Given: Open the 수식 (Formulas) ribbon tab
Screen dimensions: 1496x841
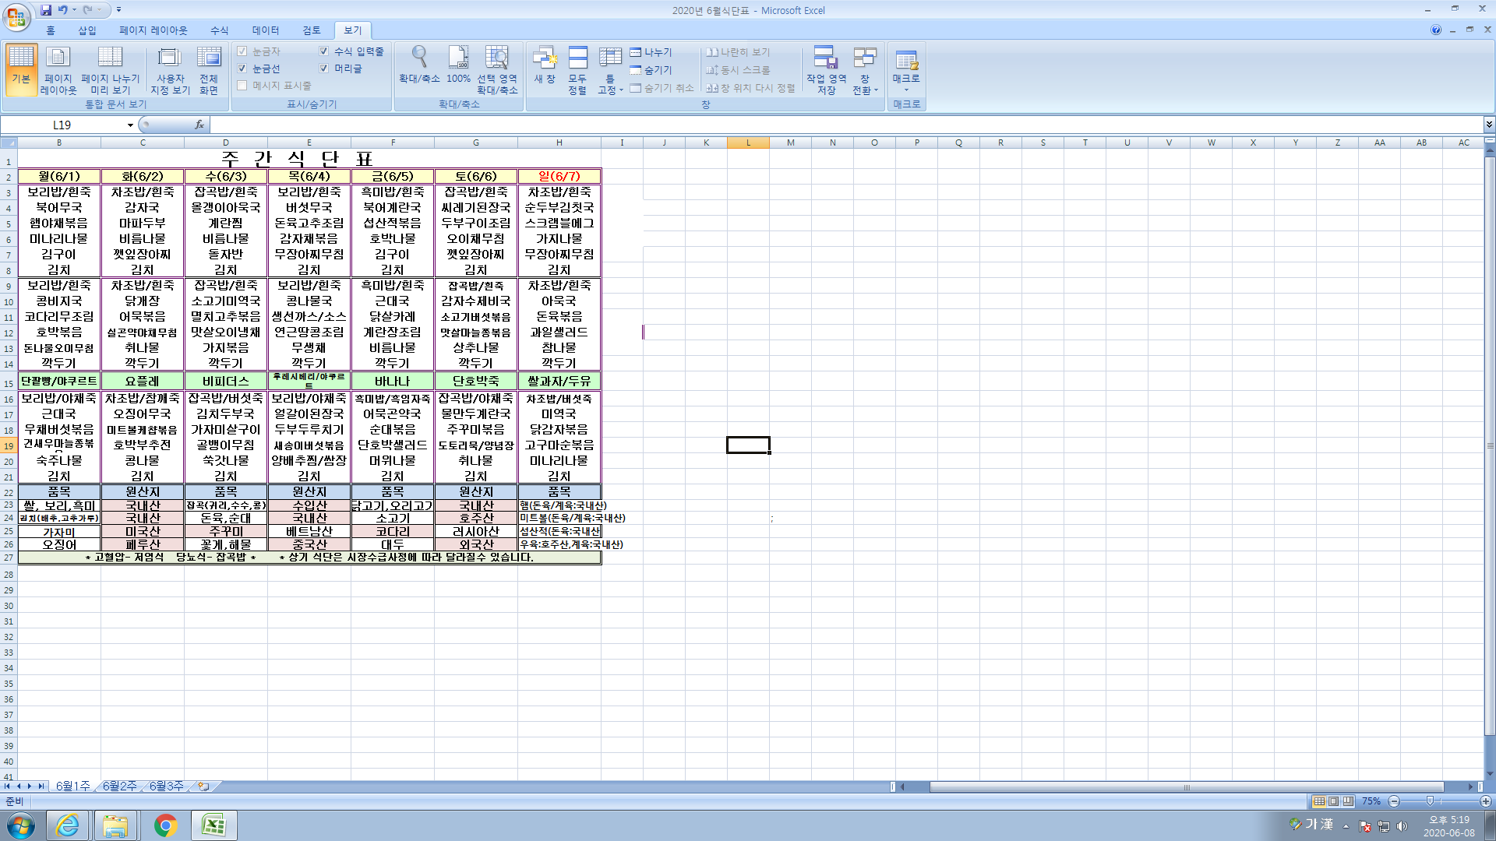Looking at the screenshot, I should coord(220,30).
